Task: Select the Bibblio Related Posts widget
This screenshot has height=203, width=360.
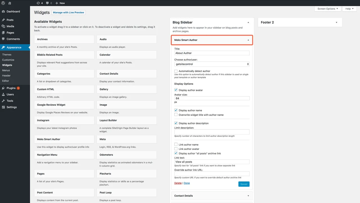Action: [64, 55]
